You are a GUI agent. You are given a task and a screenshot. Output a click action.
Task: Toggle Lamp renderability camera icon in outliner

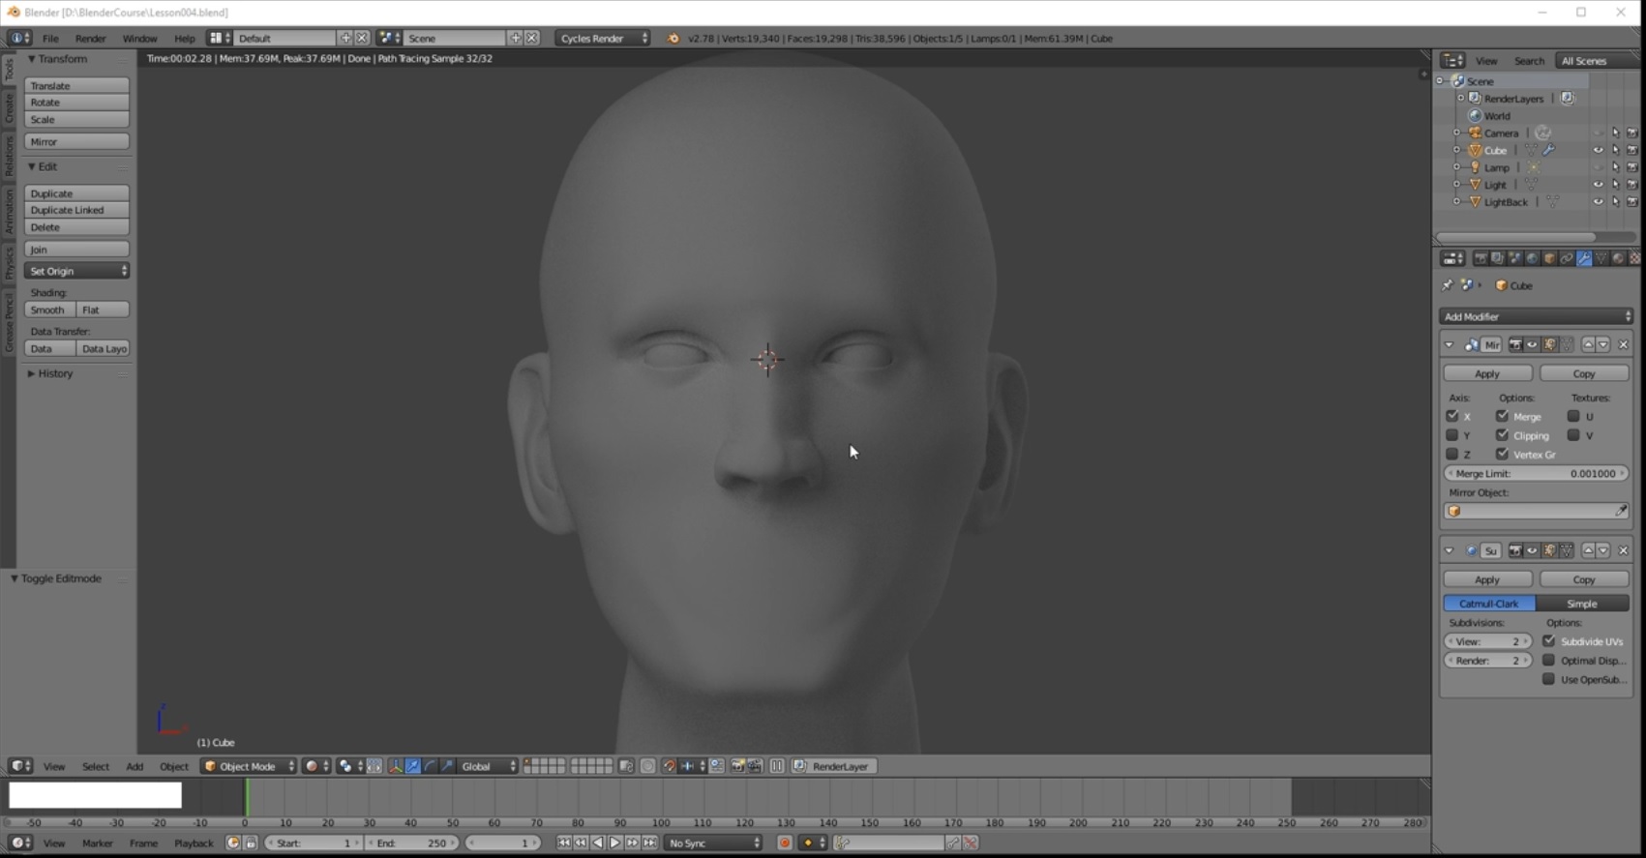(1632, 167)
